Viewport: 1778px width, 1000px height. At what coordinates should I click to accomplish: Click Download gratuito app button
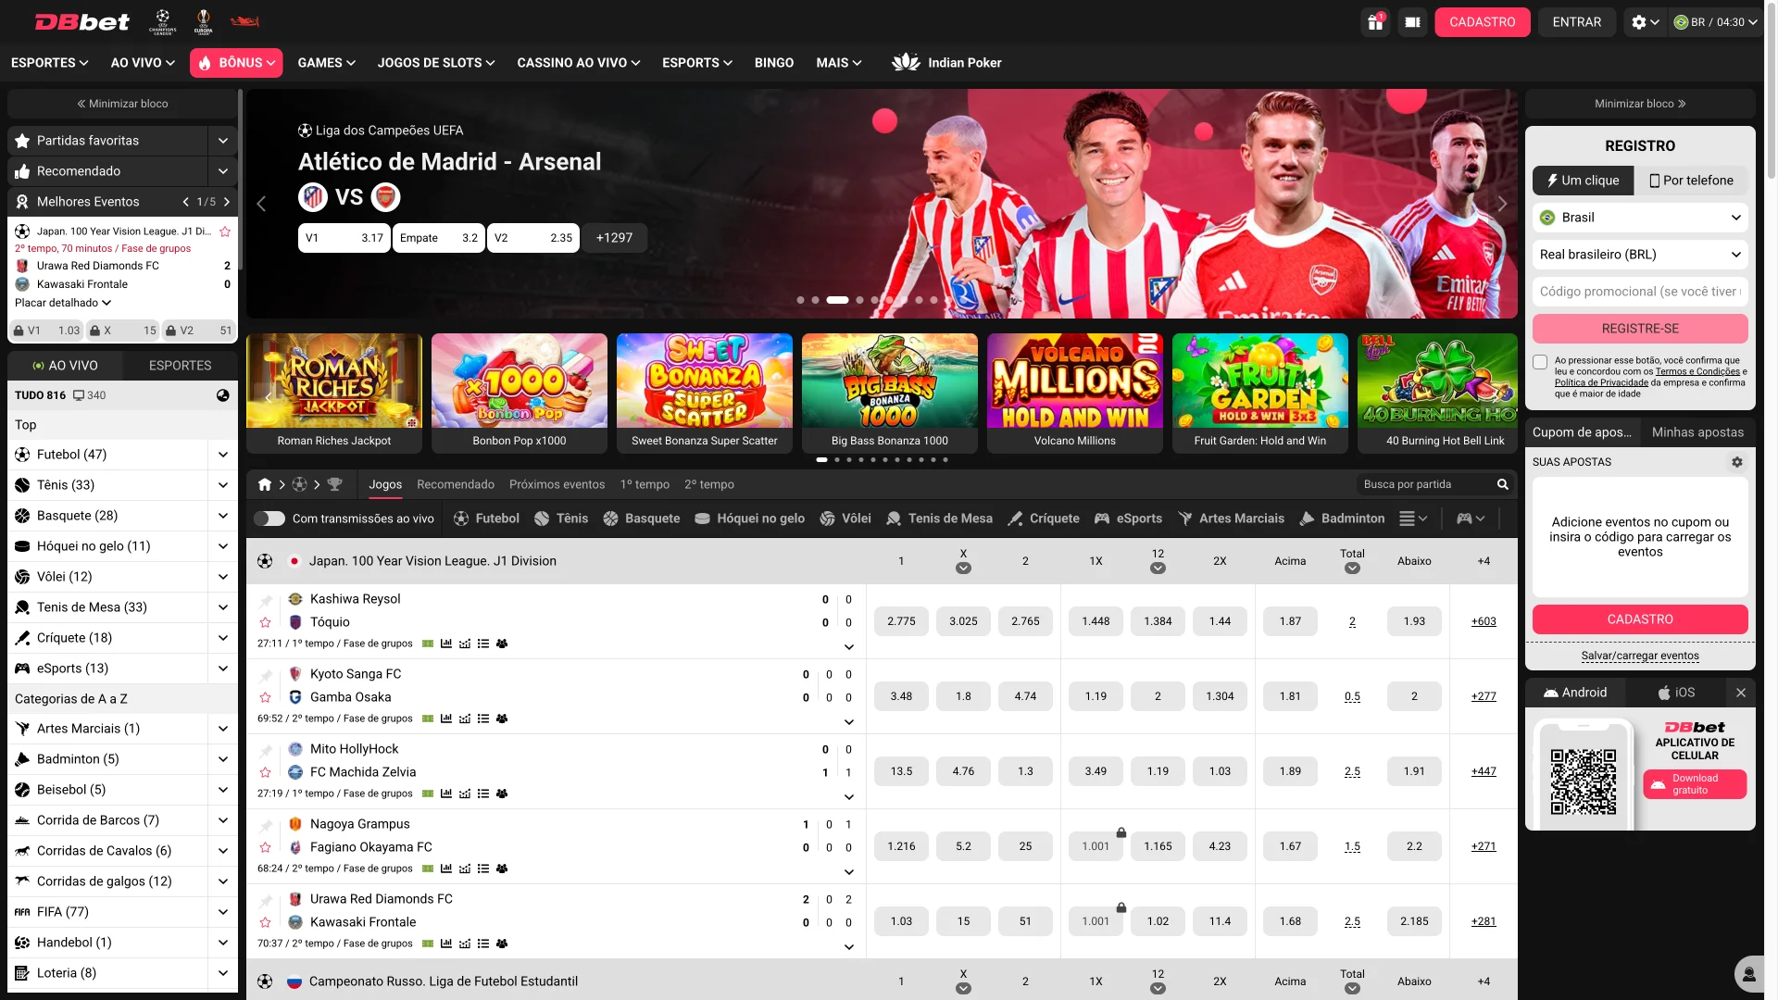click(1695, 784)
